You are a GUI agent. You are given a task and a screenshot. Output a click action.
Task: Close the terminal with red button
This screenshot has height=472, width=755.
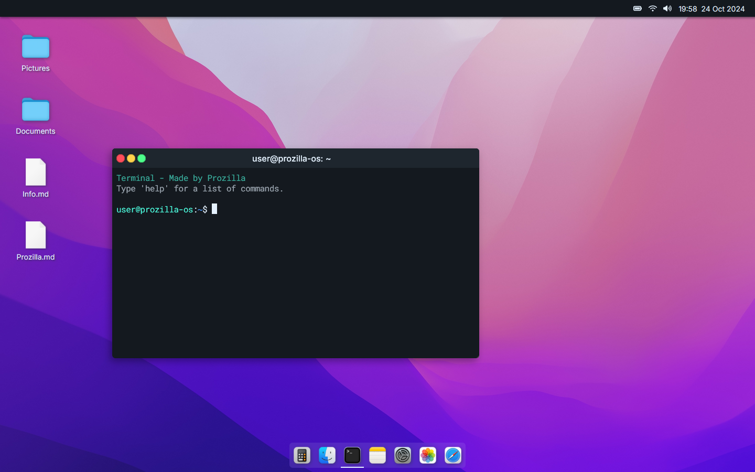(121, 158)
